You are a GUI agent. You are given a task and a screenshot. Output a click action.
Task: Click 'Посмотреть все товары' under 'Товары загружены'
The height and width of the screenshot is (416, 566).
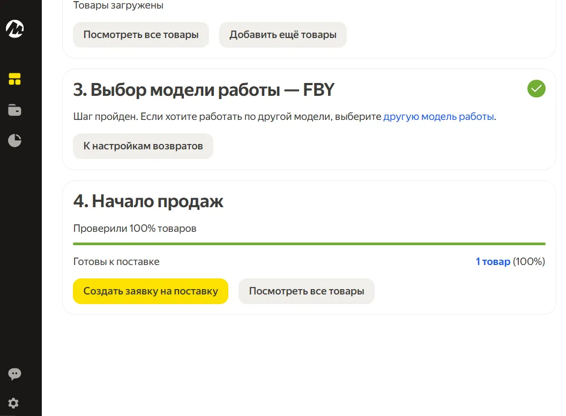point(141,35)
